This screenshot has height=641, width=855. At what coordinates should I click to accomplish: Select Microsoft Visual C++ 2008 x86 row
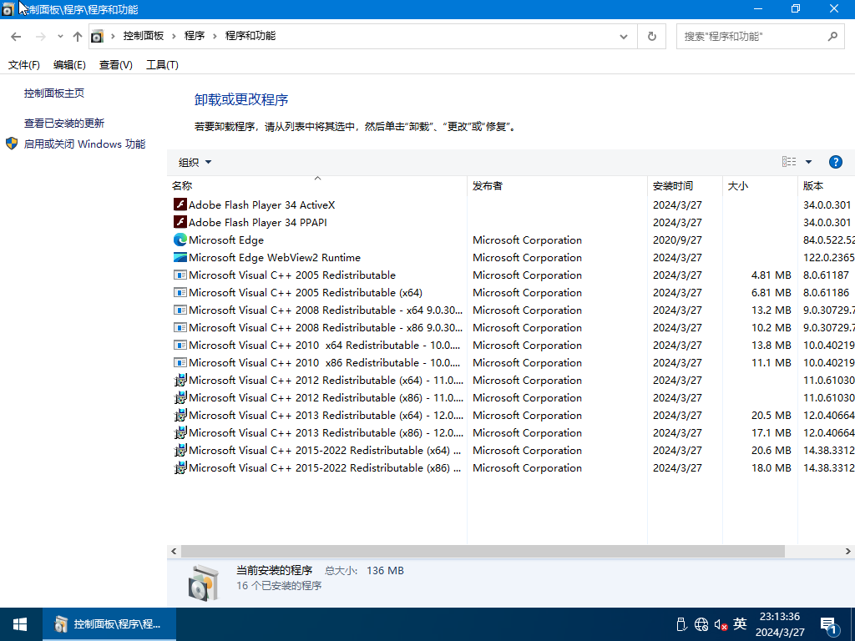click(x=511, y=327)
